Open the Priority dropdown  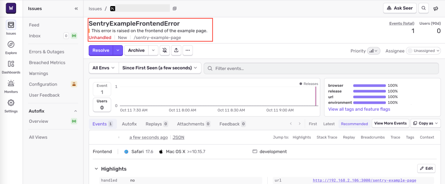pyautogui.click(x=373, y=51)
